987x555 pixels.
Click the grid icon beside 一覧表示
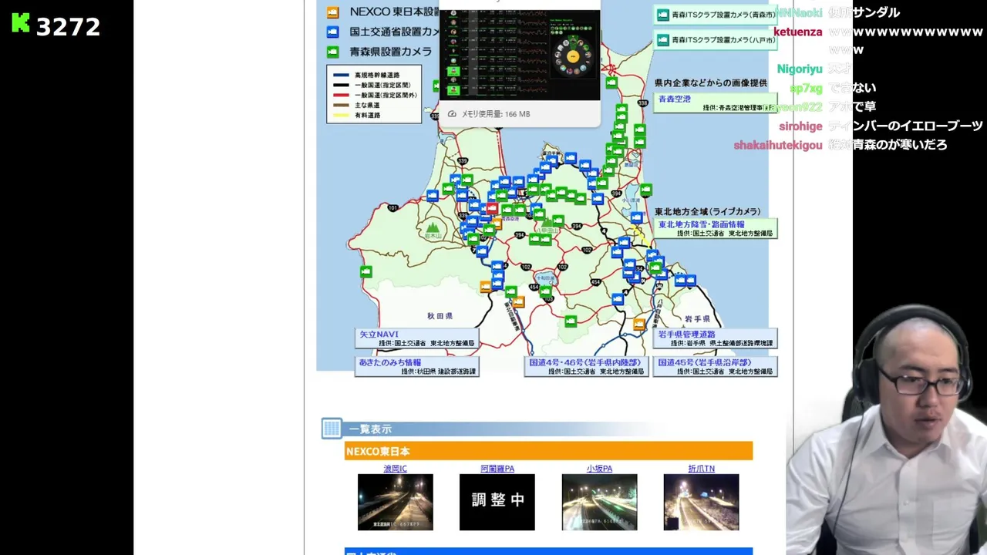pos(332,429)
